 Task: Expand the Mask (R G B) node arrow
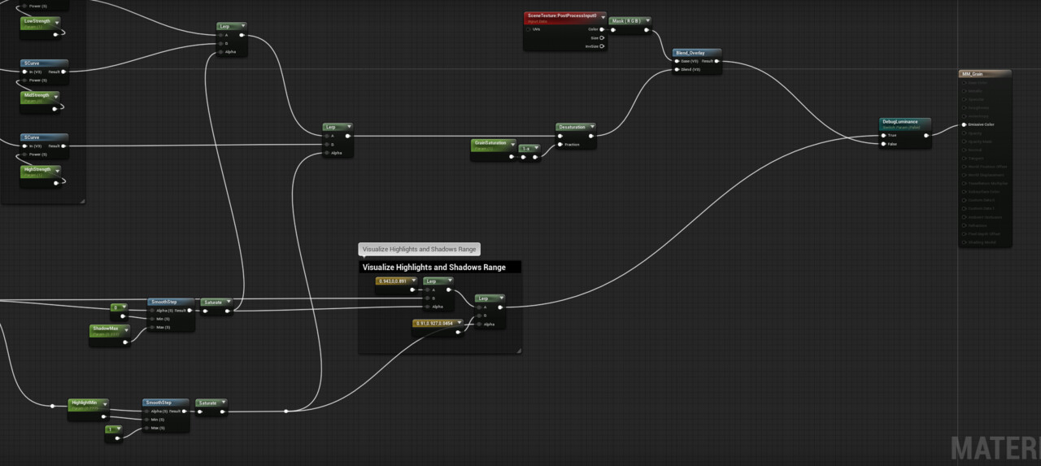[647, 21]
